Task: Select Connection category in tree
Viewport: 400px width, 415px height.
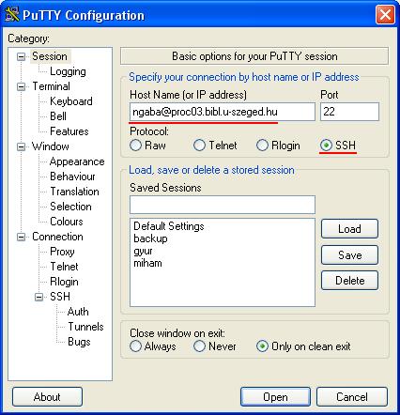Action: [x=57, y=237]
